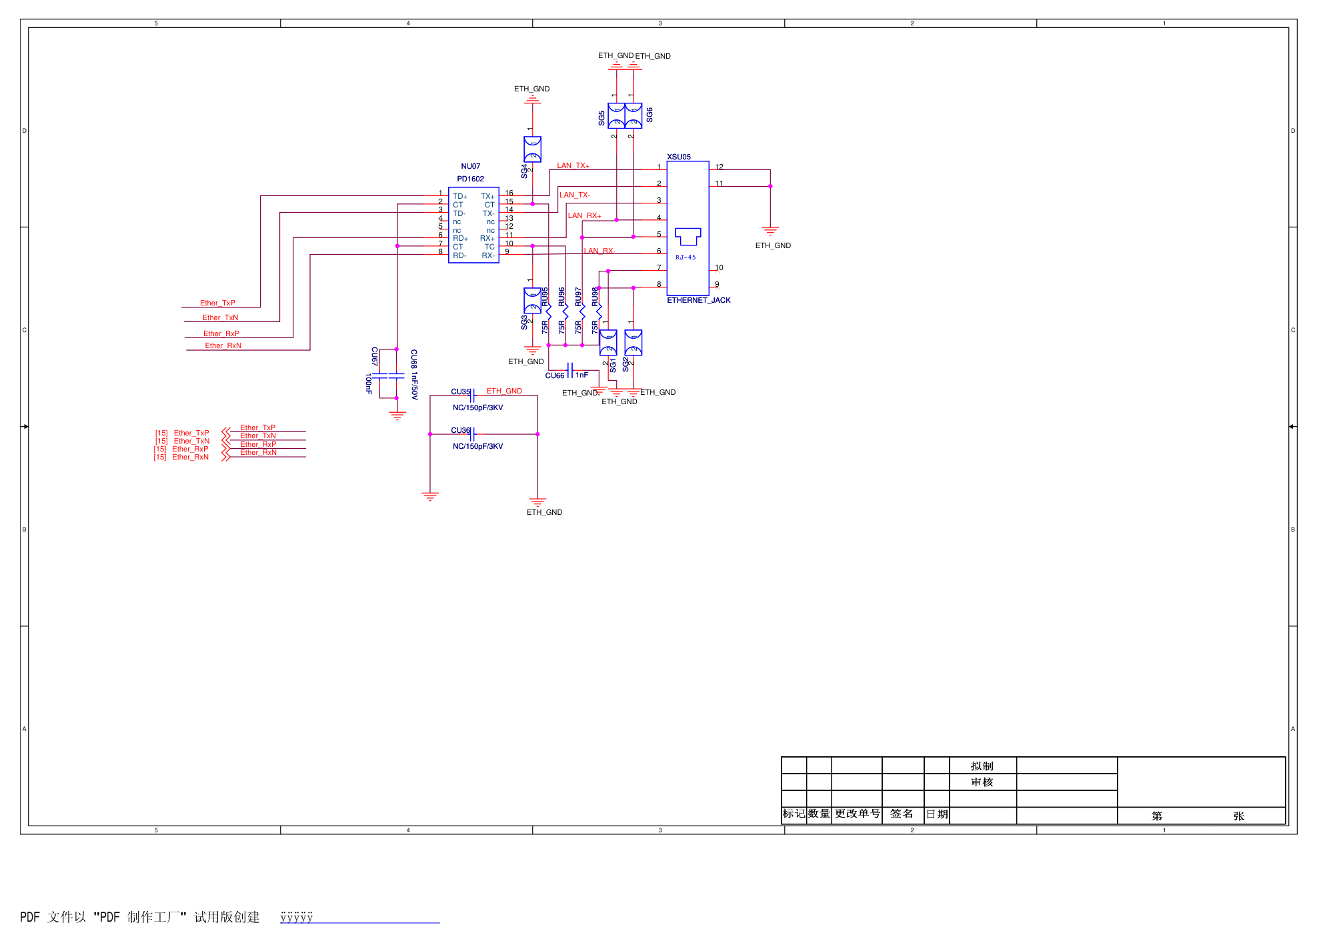Click the 签名 title block cell
Image resolution: width=1323 pixels, height=935 pixels.
point(903,814)
